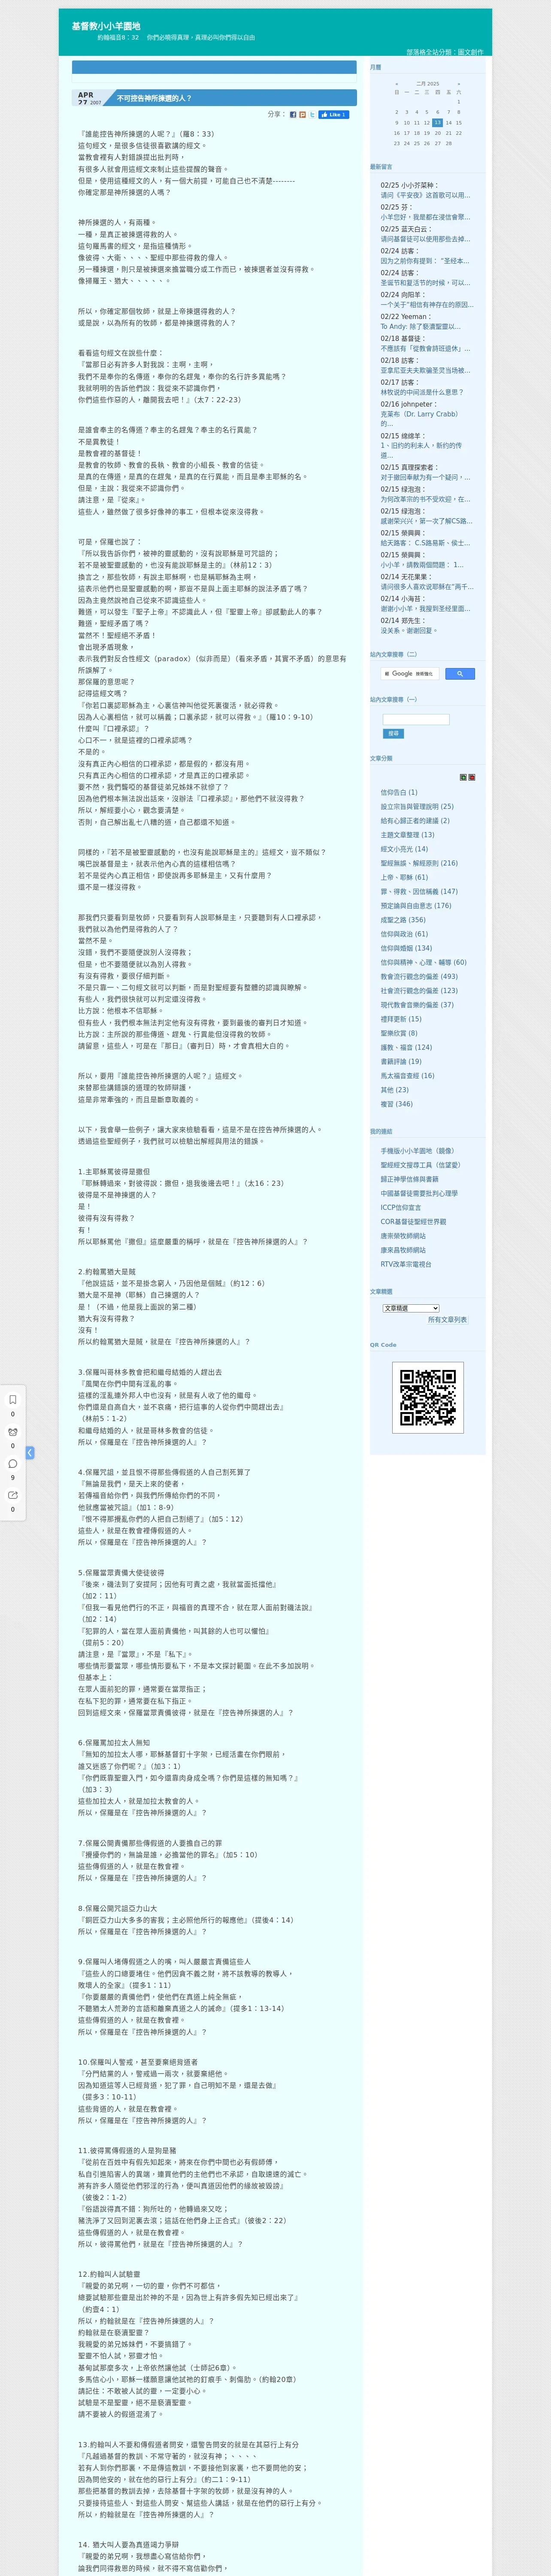
Task: Open category 聖樂欣賞 (8)
Action: point(399,1033)
